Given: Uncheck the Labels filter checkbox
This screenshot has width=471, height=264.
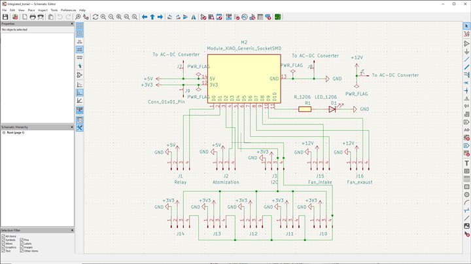Looking at the screenshot, I should pyautogui.click(x=22, y=244).
